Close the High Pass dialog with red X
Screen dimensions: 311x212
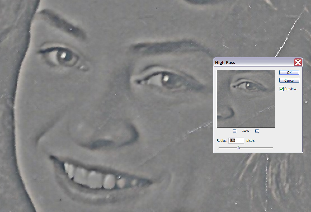tap(298, 62)
